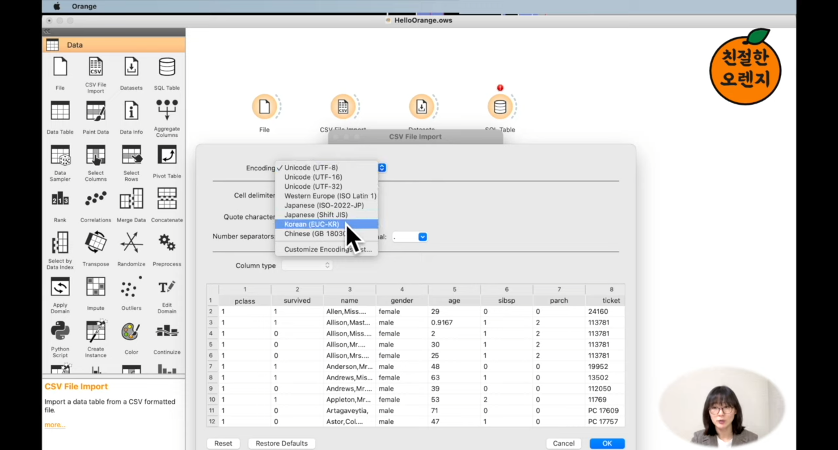Select the 'name' column header

[x=350, y=301]
